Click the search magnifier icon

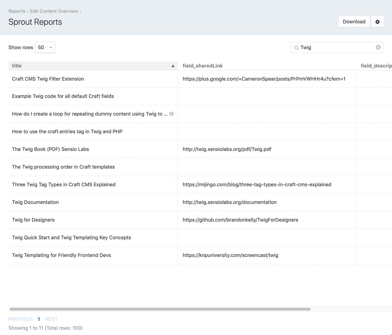click(x=296, y=48)
